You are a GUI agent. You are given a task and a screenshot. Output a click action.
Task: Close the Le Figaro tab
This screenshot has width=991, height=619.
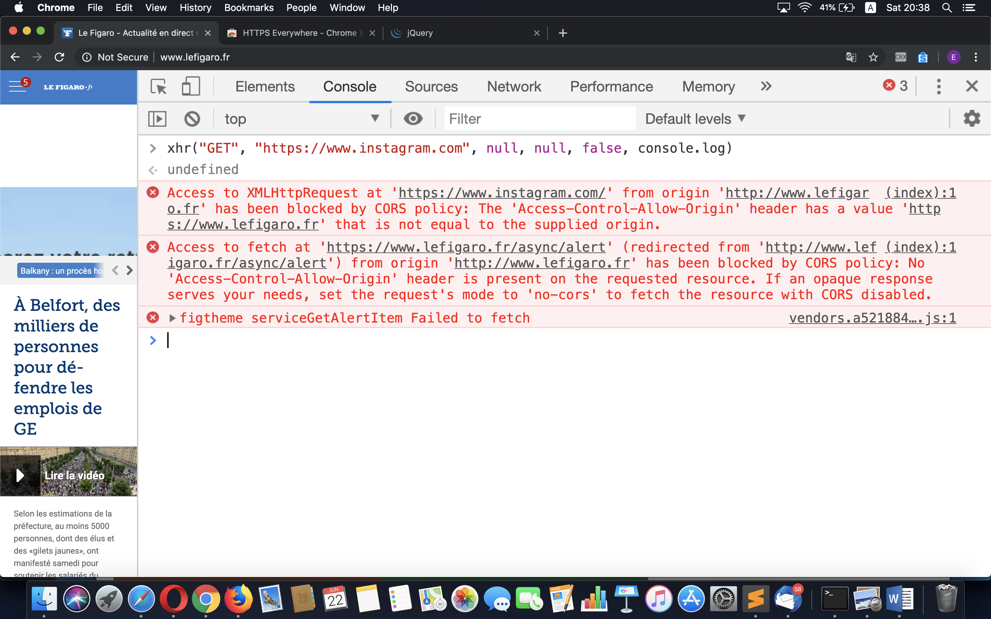(208, 33)
